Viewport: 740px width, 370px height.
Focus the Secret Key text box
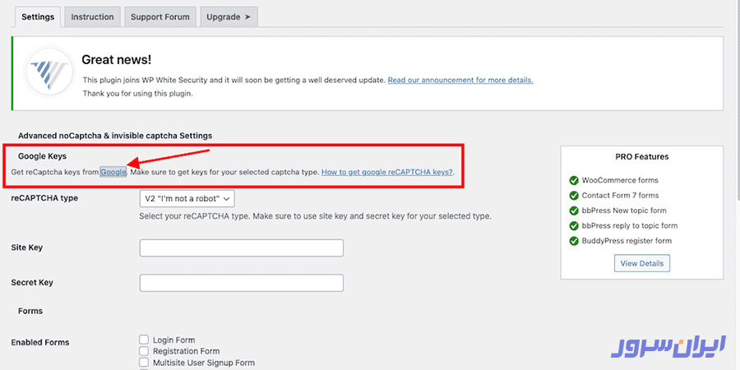click(x=241, y=283)
